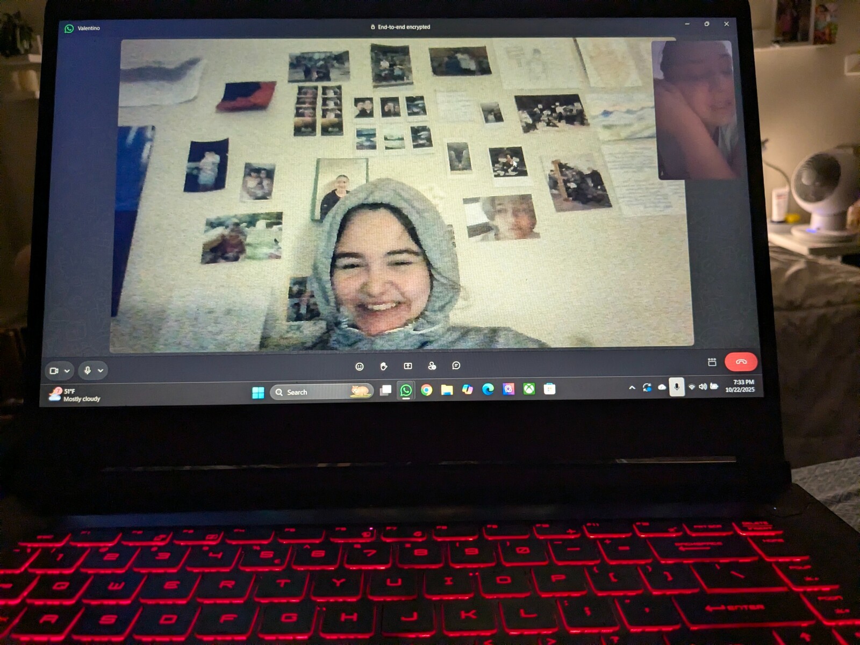Send an emoji reaction in the call
Viewport: 860px width, 645px height.
click(x=360, y=367)
